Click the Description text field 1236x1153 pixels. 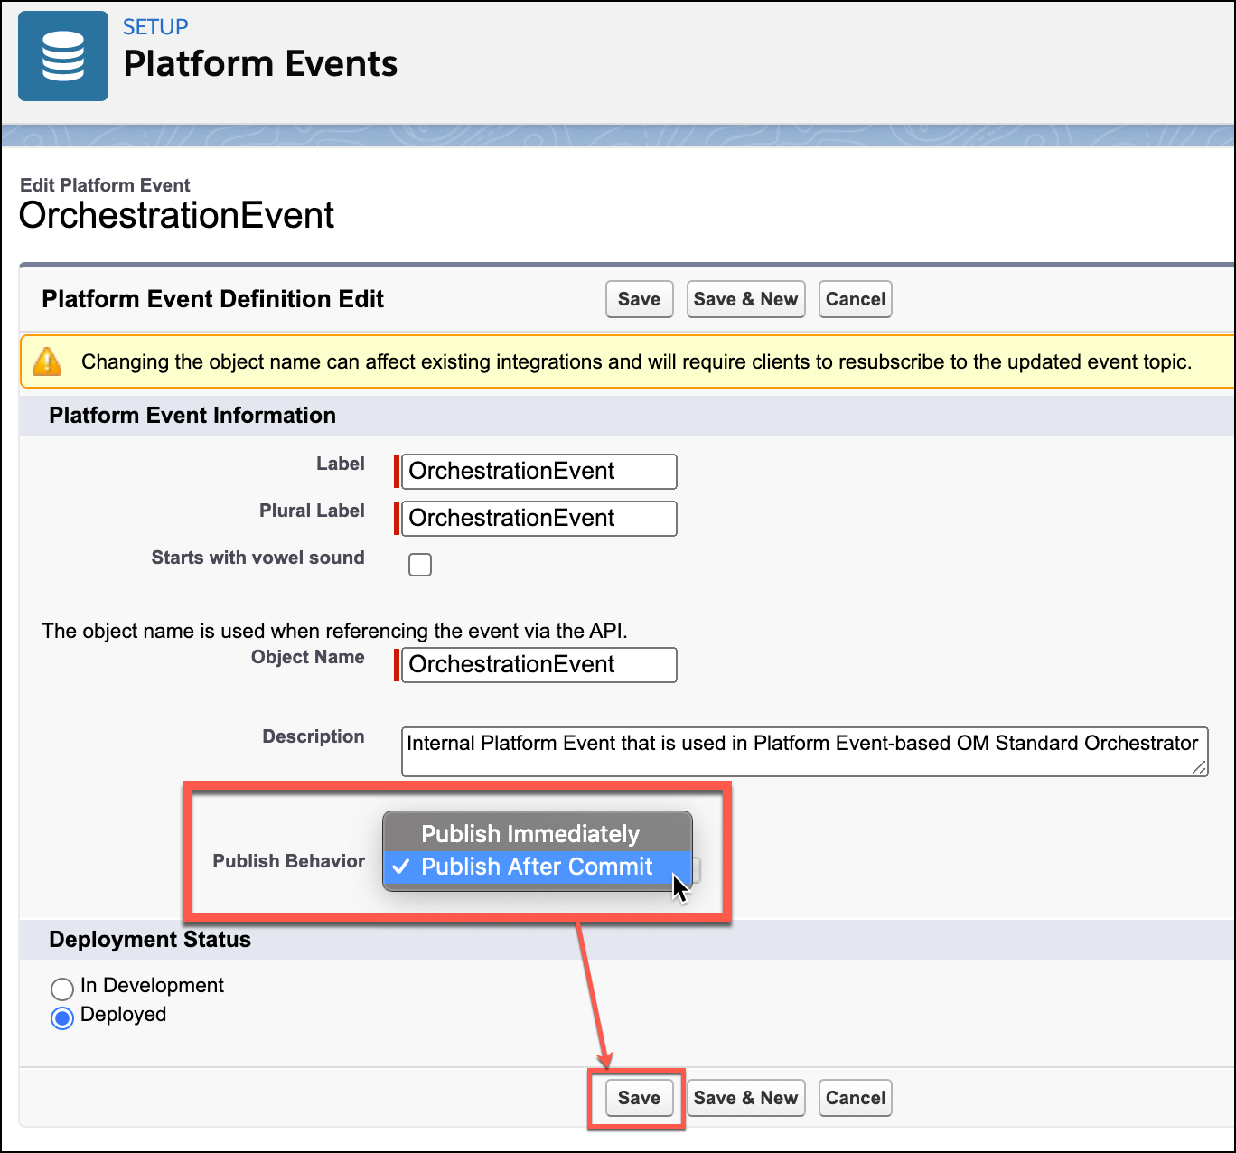804,751
